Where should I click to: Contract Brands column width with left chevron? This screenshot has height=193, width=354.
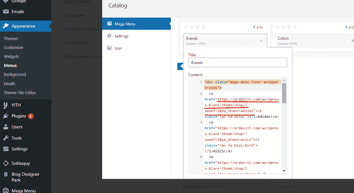254,27
